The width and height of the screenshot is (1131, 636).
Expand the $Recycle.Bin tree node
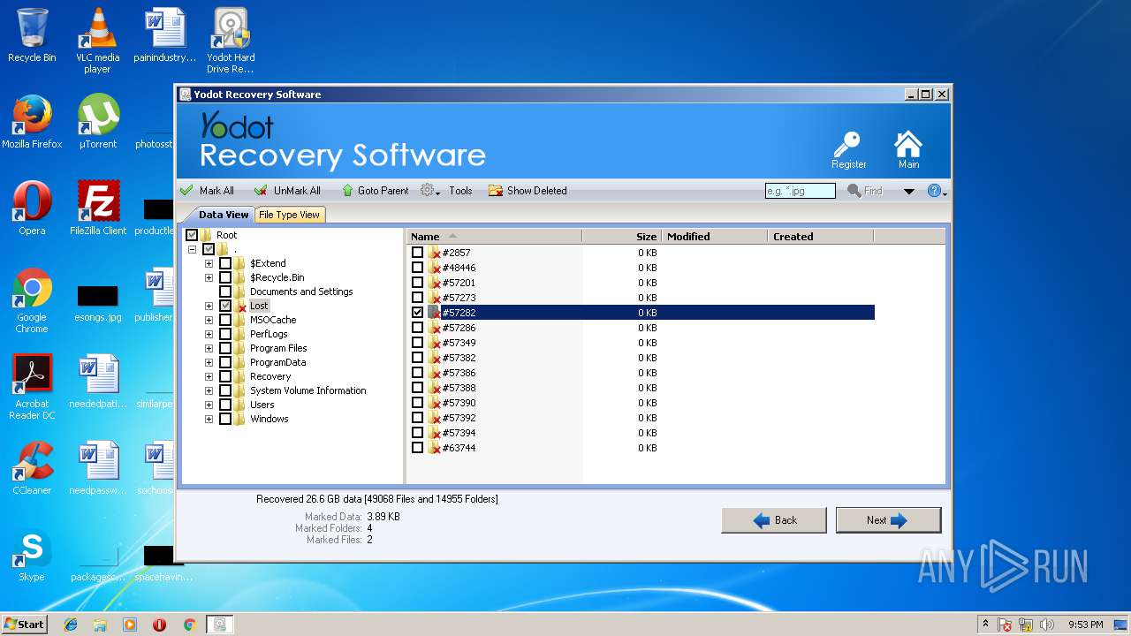(209, 277)
